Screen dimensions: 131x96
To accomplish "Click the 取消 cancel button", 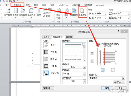I will pos(120,88).
